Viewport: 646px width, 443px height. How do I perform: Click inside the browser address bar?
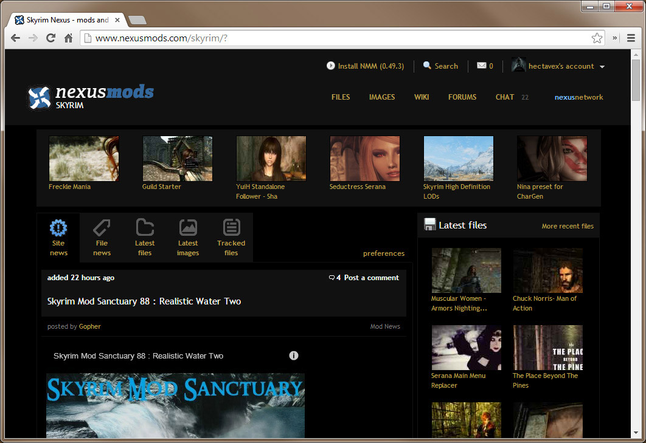[243, 37]
